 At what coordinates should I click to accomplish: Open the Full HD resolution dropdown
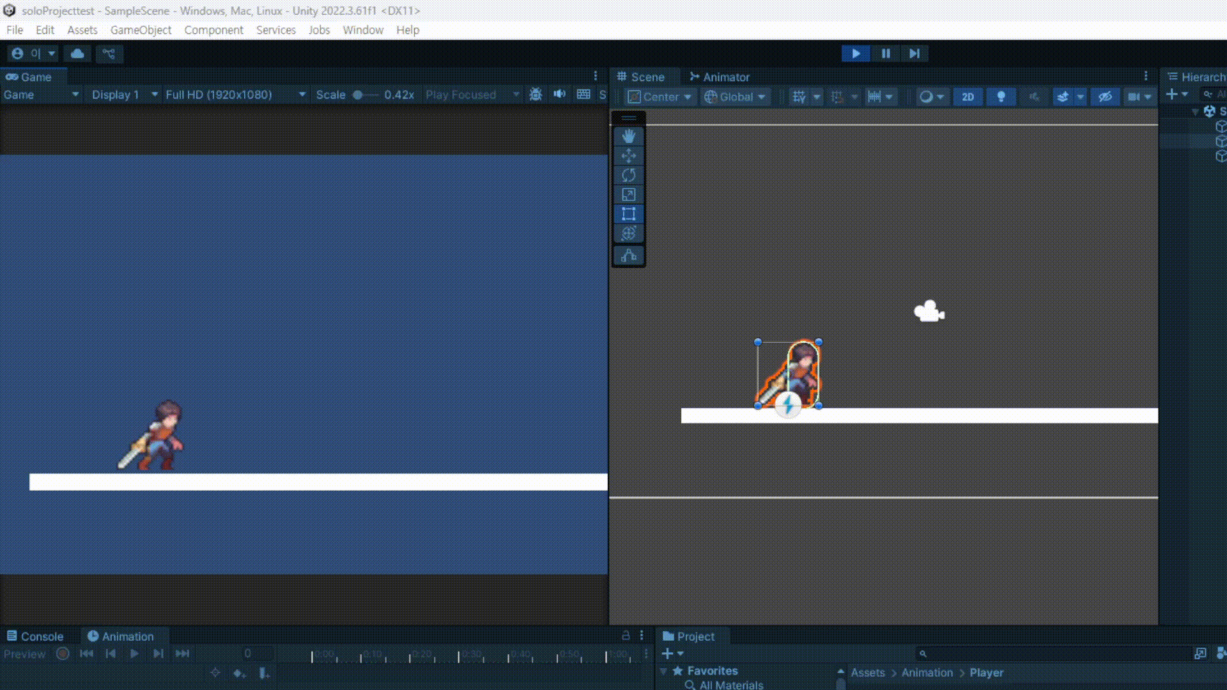point(235,95)
